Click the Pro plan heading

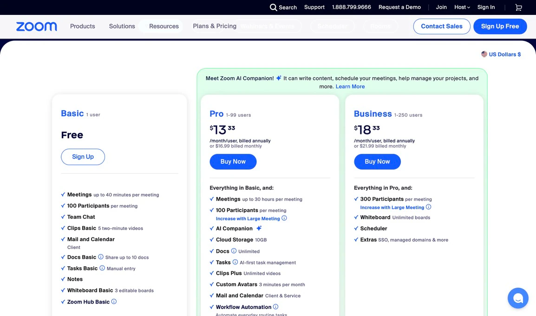click(217, 113)
